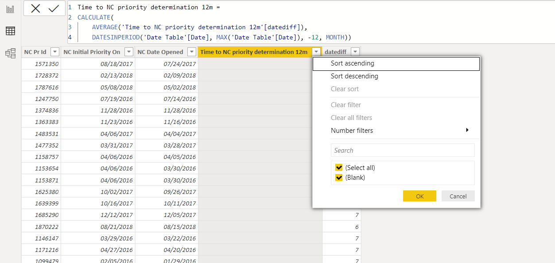
Task: Click initial priority date 08/18/2017
Action: [98, 64]
